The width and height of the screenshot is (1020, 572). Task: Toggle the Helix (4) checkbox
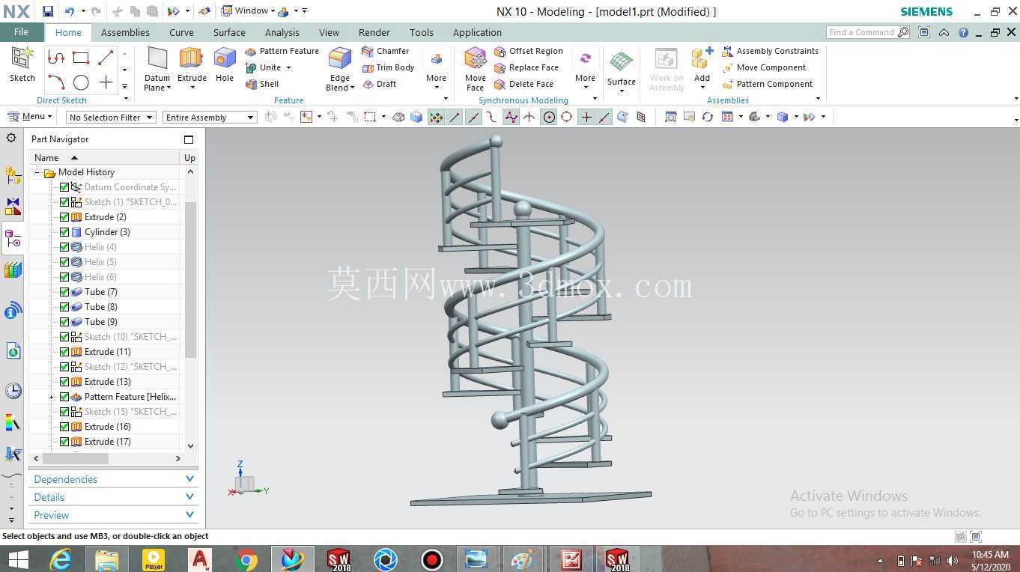tap(64, 247)
